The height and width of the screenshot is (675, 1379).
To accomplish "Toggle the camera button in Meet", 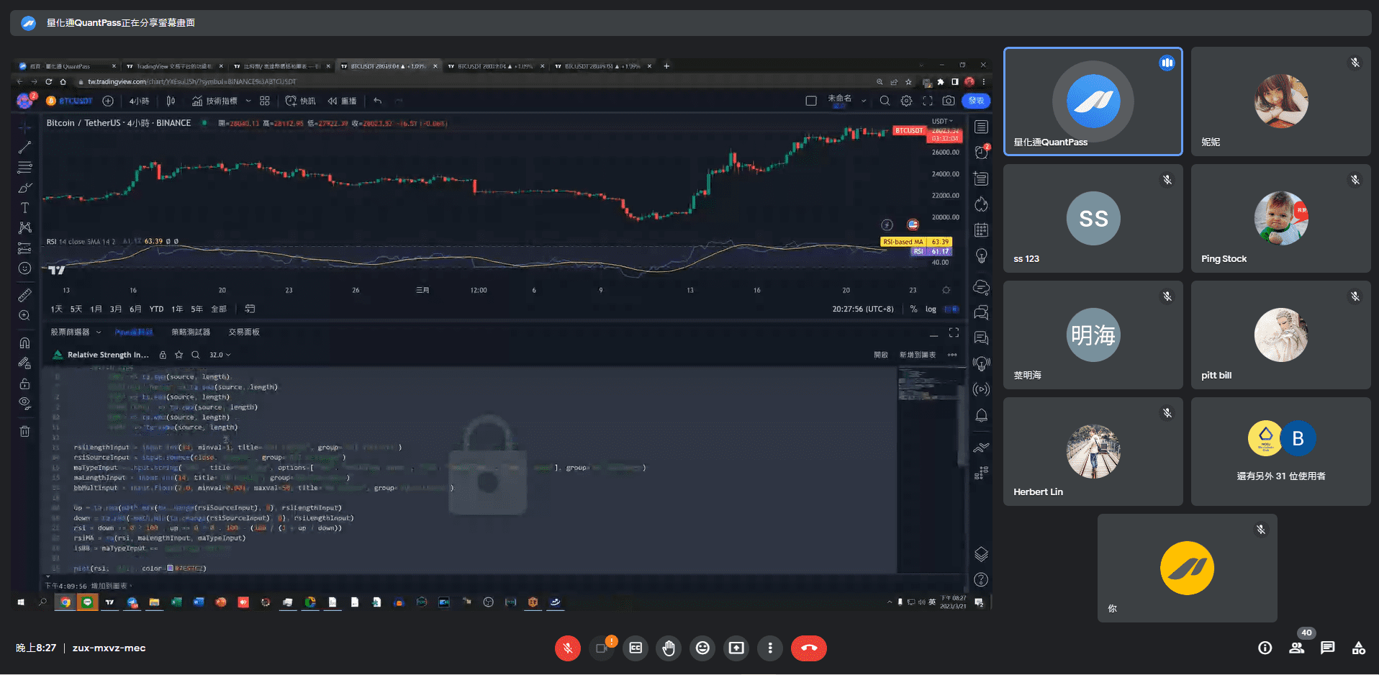I will (x=602, y=648).
